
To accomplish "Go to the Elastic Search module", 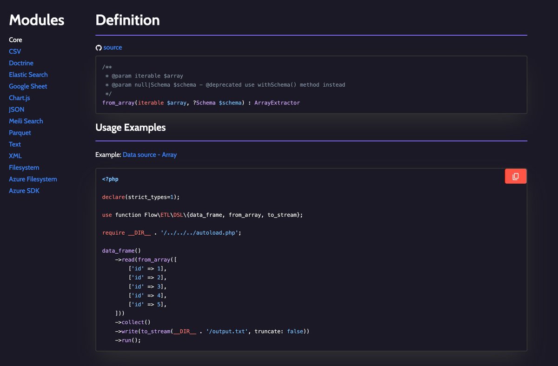I will [x=28, y=75].
